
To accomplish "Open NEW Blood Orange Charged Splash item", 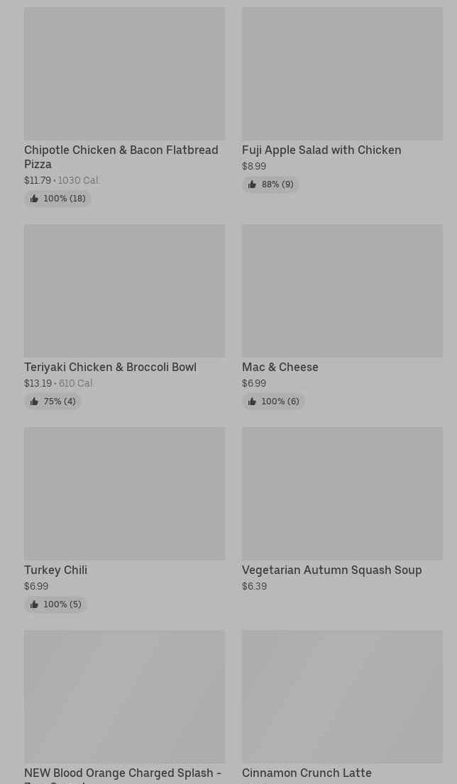I will coord(122,774).
